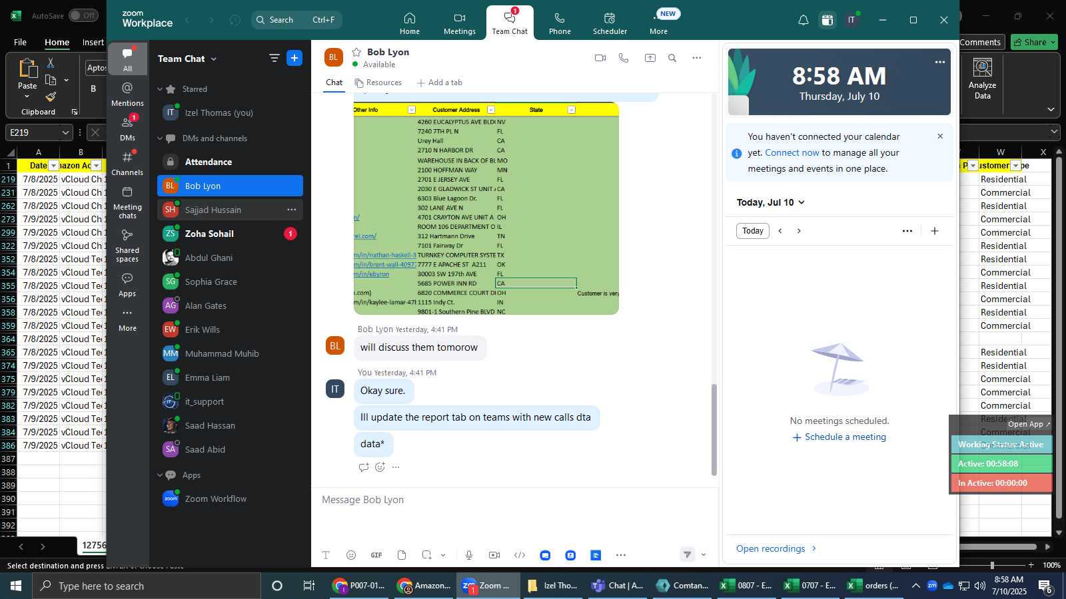Open send options dropdown beside send arrow

coord(704,554)
